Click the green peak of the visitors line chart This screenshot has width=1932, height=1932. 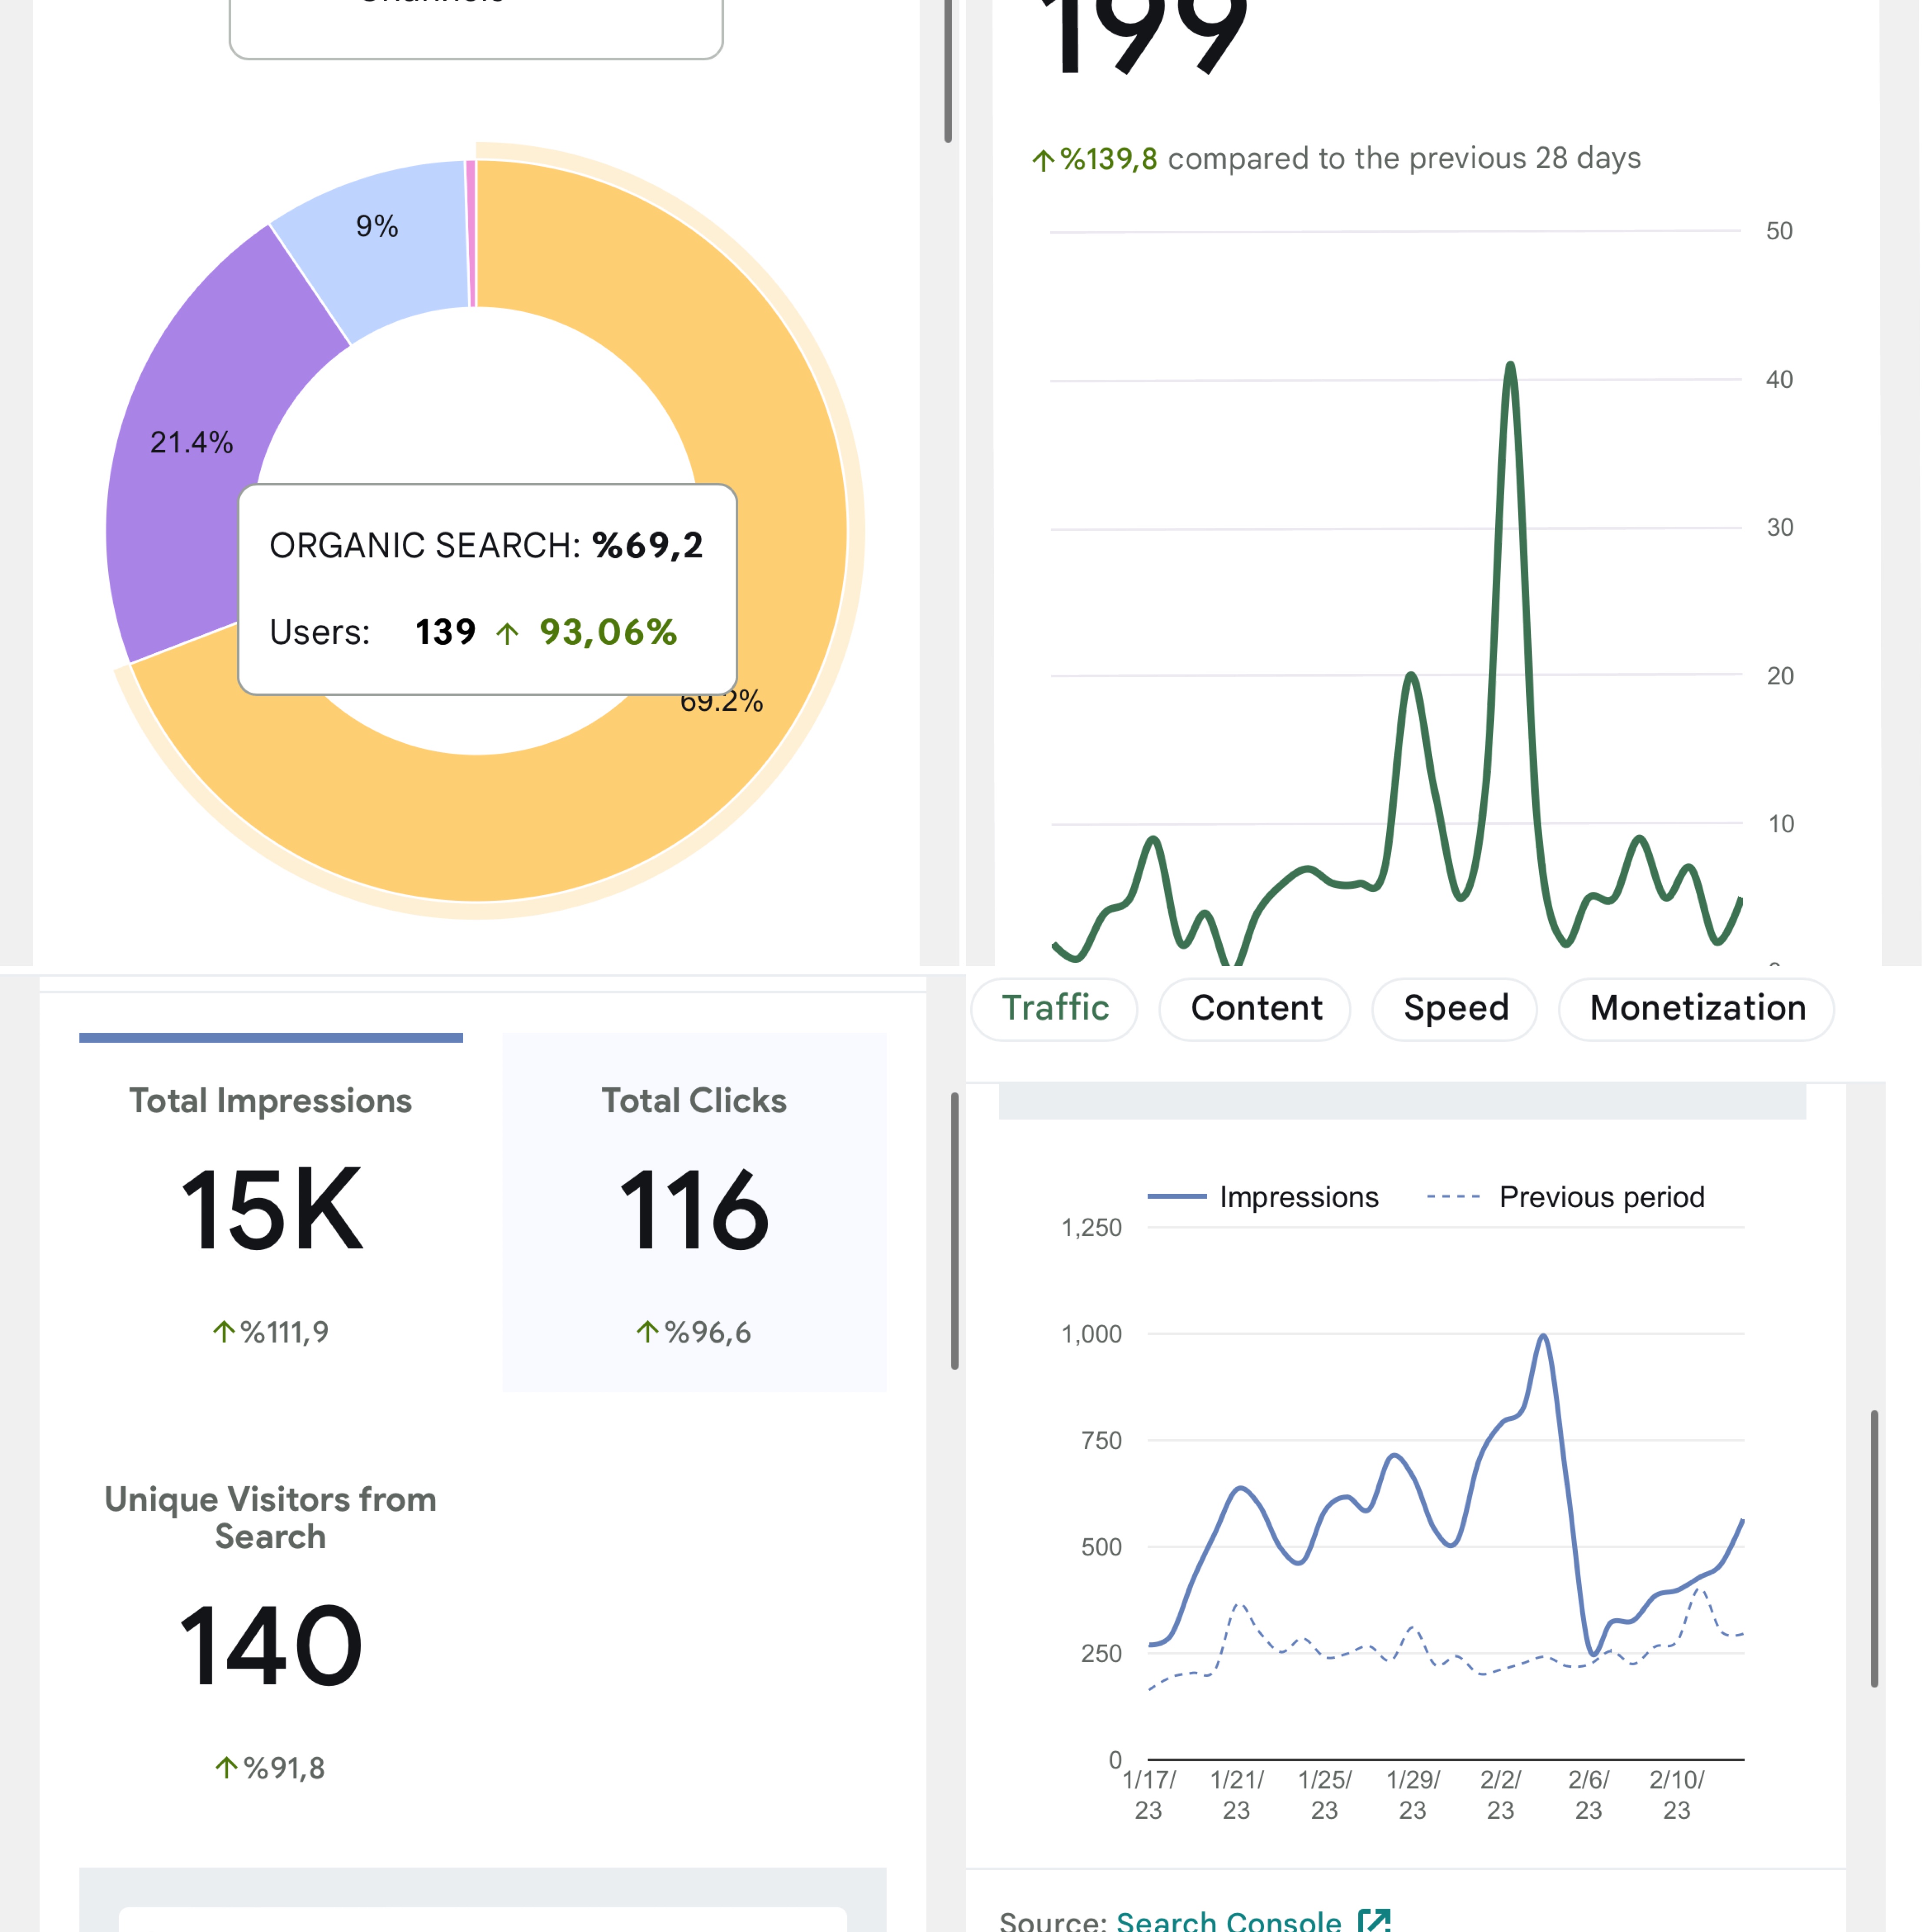point(1510,366)
